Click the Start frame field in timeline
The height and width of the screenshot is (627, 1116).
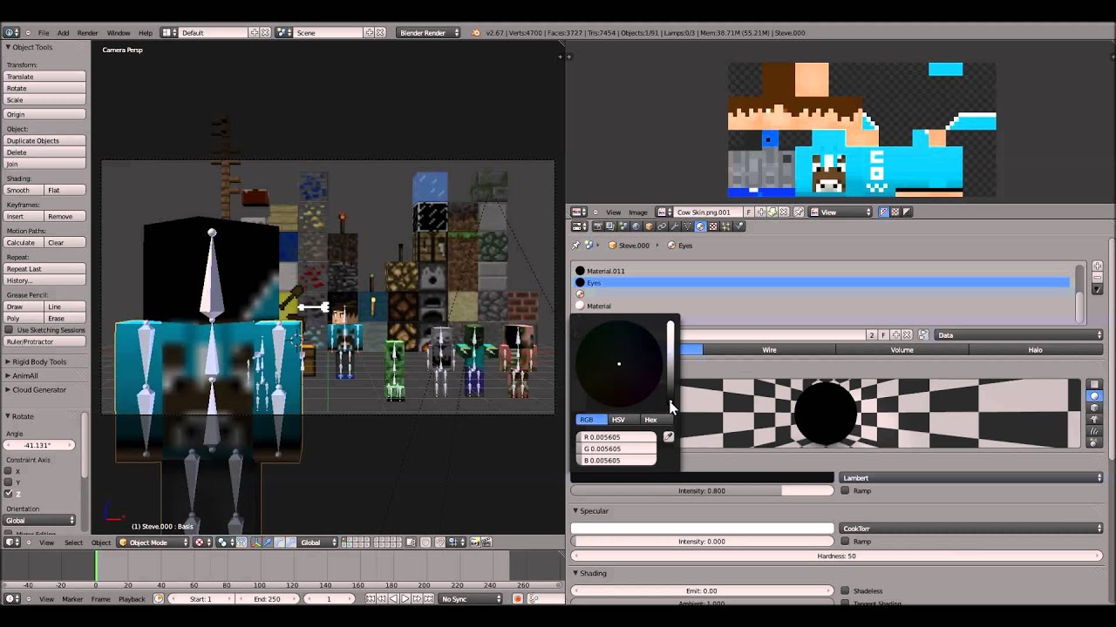tap(201, 599)
